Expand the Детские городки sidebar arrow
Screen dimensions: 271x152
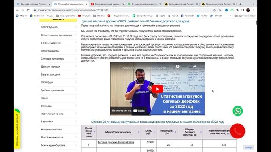(x=76, y=66)
